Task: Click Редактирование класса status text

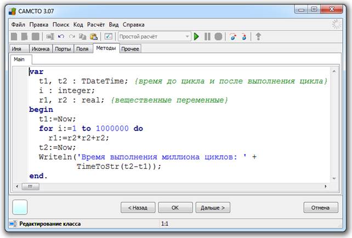Action: [50, 224]
